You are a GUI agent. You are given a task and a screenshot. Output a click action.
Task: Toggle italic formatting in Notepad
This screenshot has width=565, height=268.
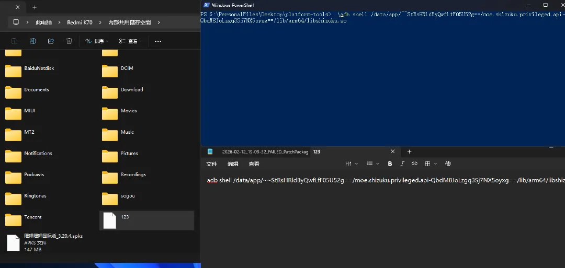(x=402, y=164)
